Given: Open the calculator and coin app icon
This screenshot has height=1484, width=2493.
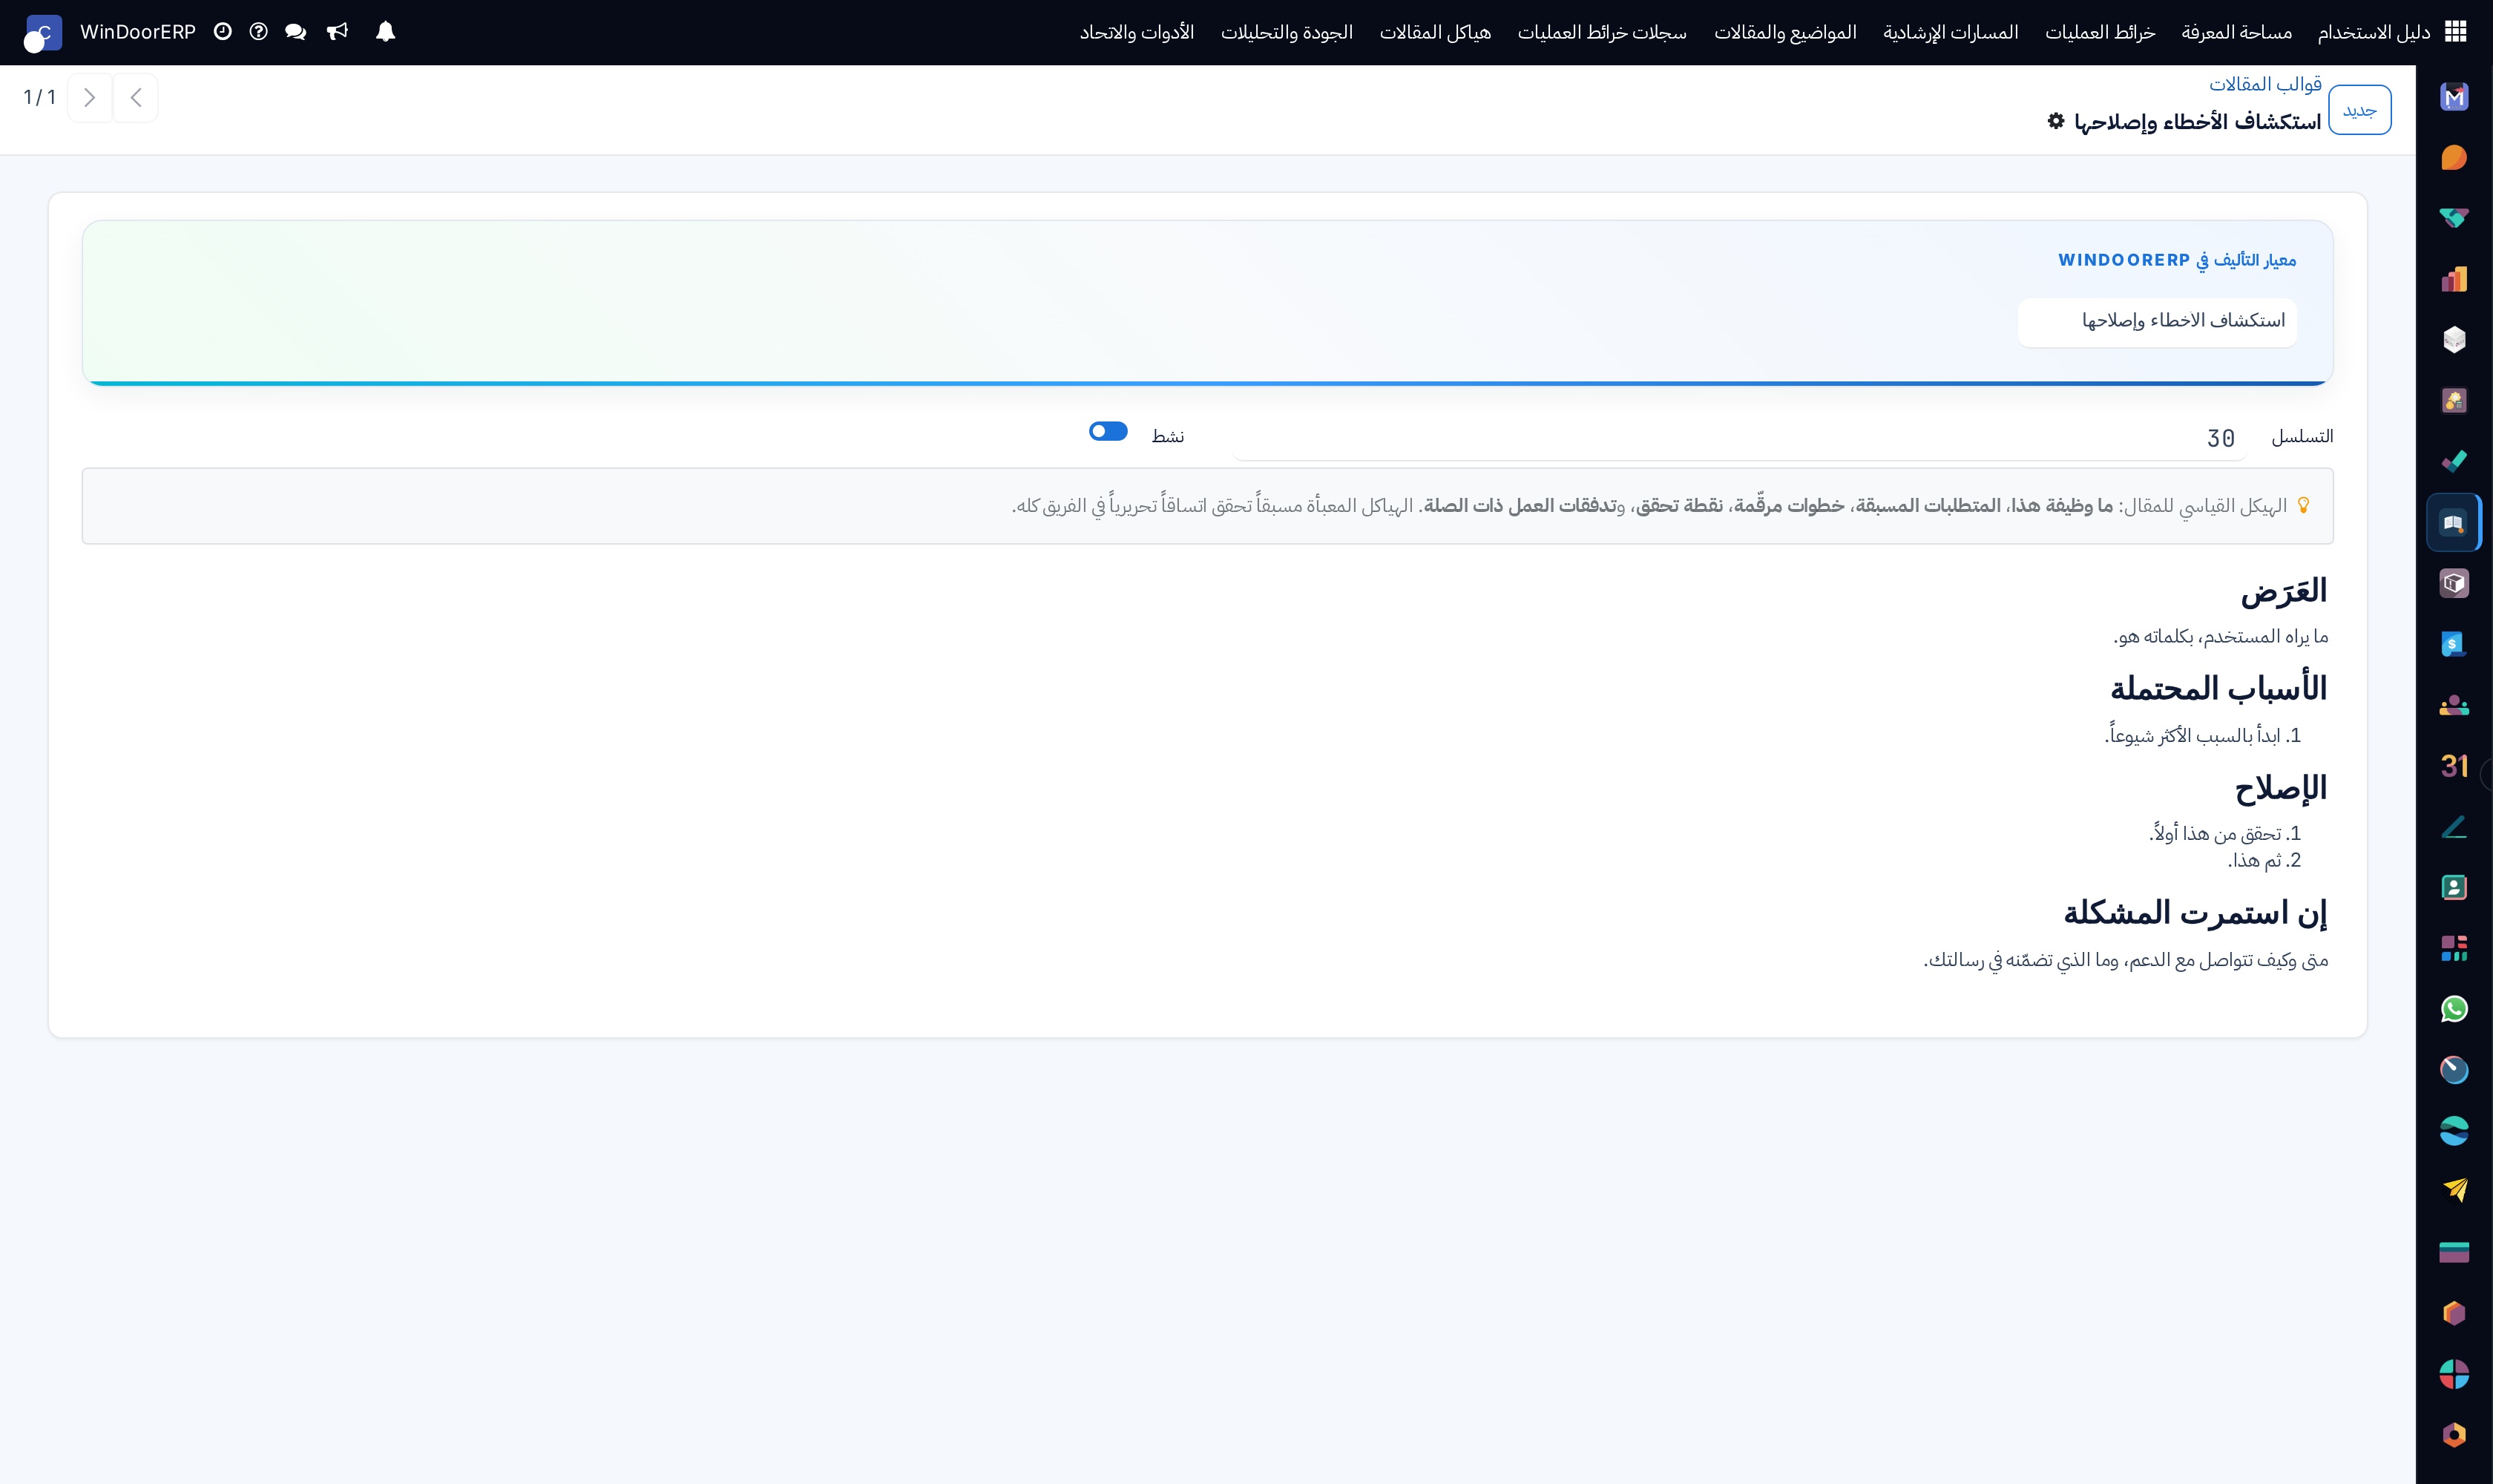Looking at the screenshot, I should tap(2454, 401).
